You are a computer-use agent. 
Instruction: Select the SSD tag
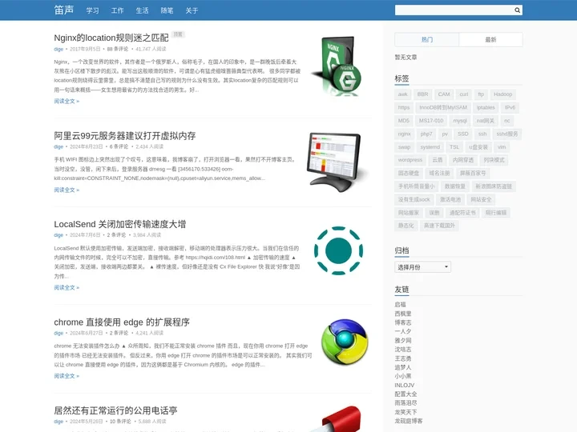[463, 134]
